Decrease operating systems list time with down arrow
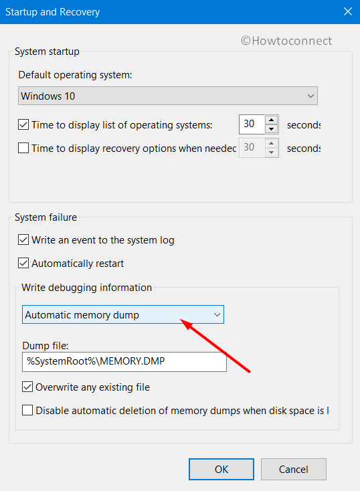 271,128
